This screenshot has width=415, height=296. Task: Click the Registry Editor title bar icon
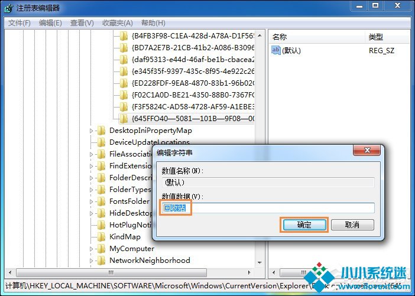point(8,8)
